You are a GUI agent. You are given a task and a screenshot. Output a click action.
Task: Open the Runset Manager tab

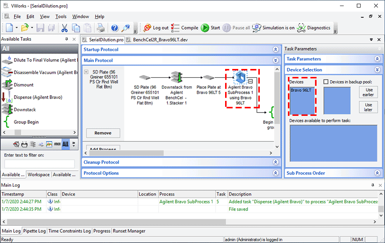(x=129, y=231)
